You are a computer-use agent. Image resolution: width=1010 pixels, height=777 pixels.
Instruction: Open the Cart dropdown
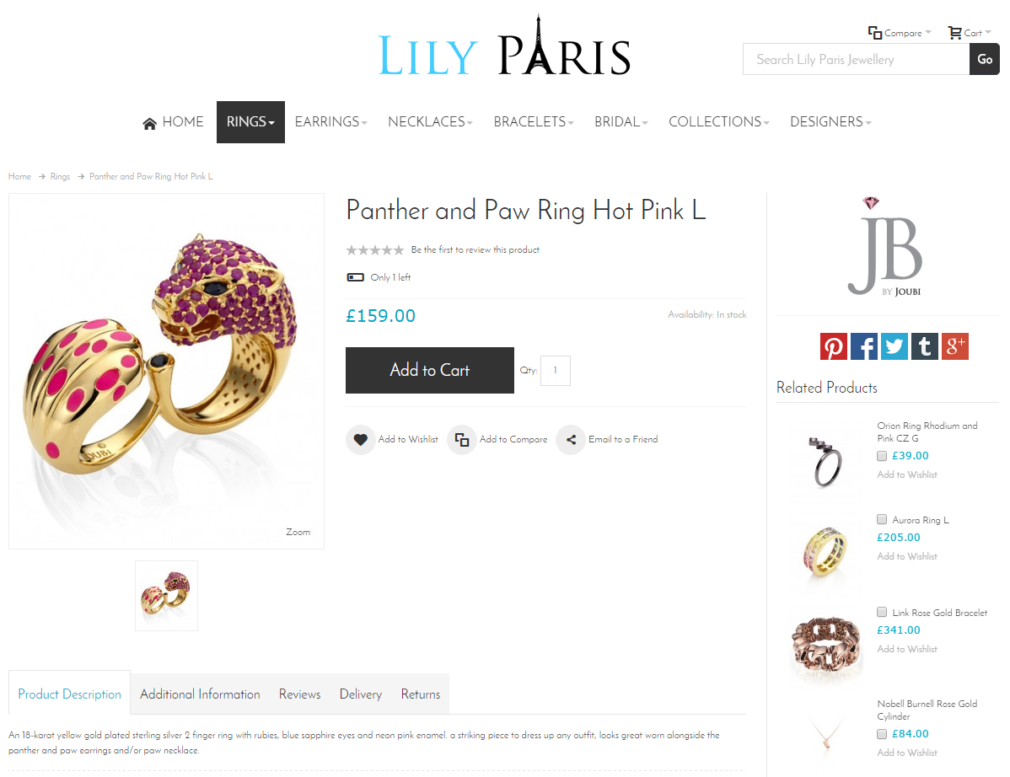tap(970, 33)
